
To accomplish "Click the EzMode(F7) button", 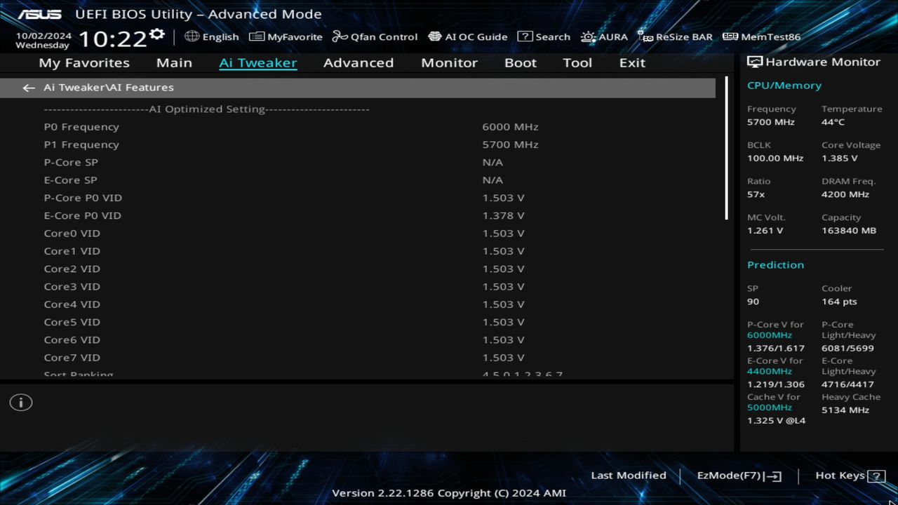I will tap(738, 475).
